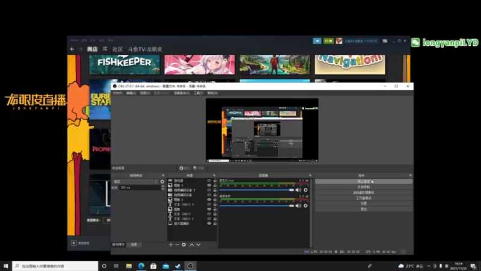Click Windows taskbar search box

(55, 266)
